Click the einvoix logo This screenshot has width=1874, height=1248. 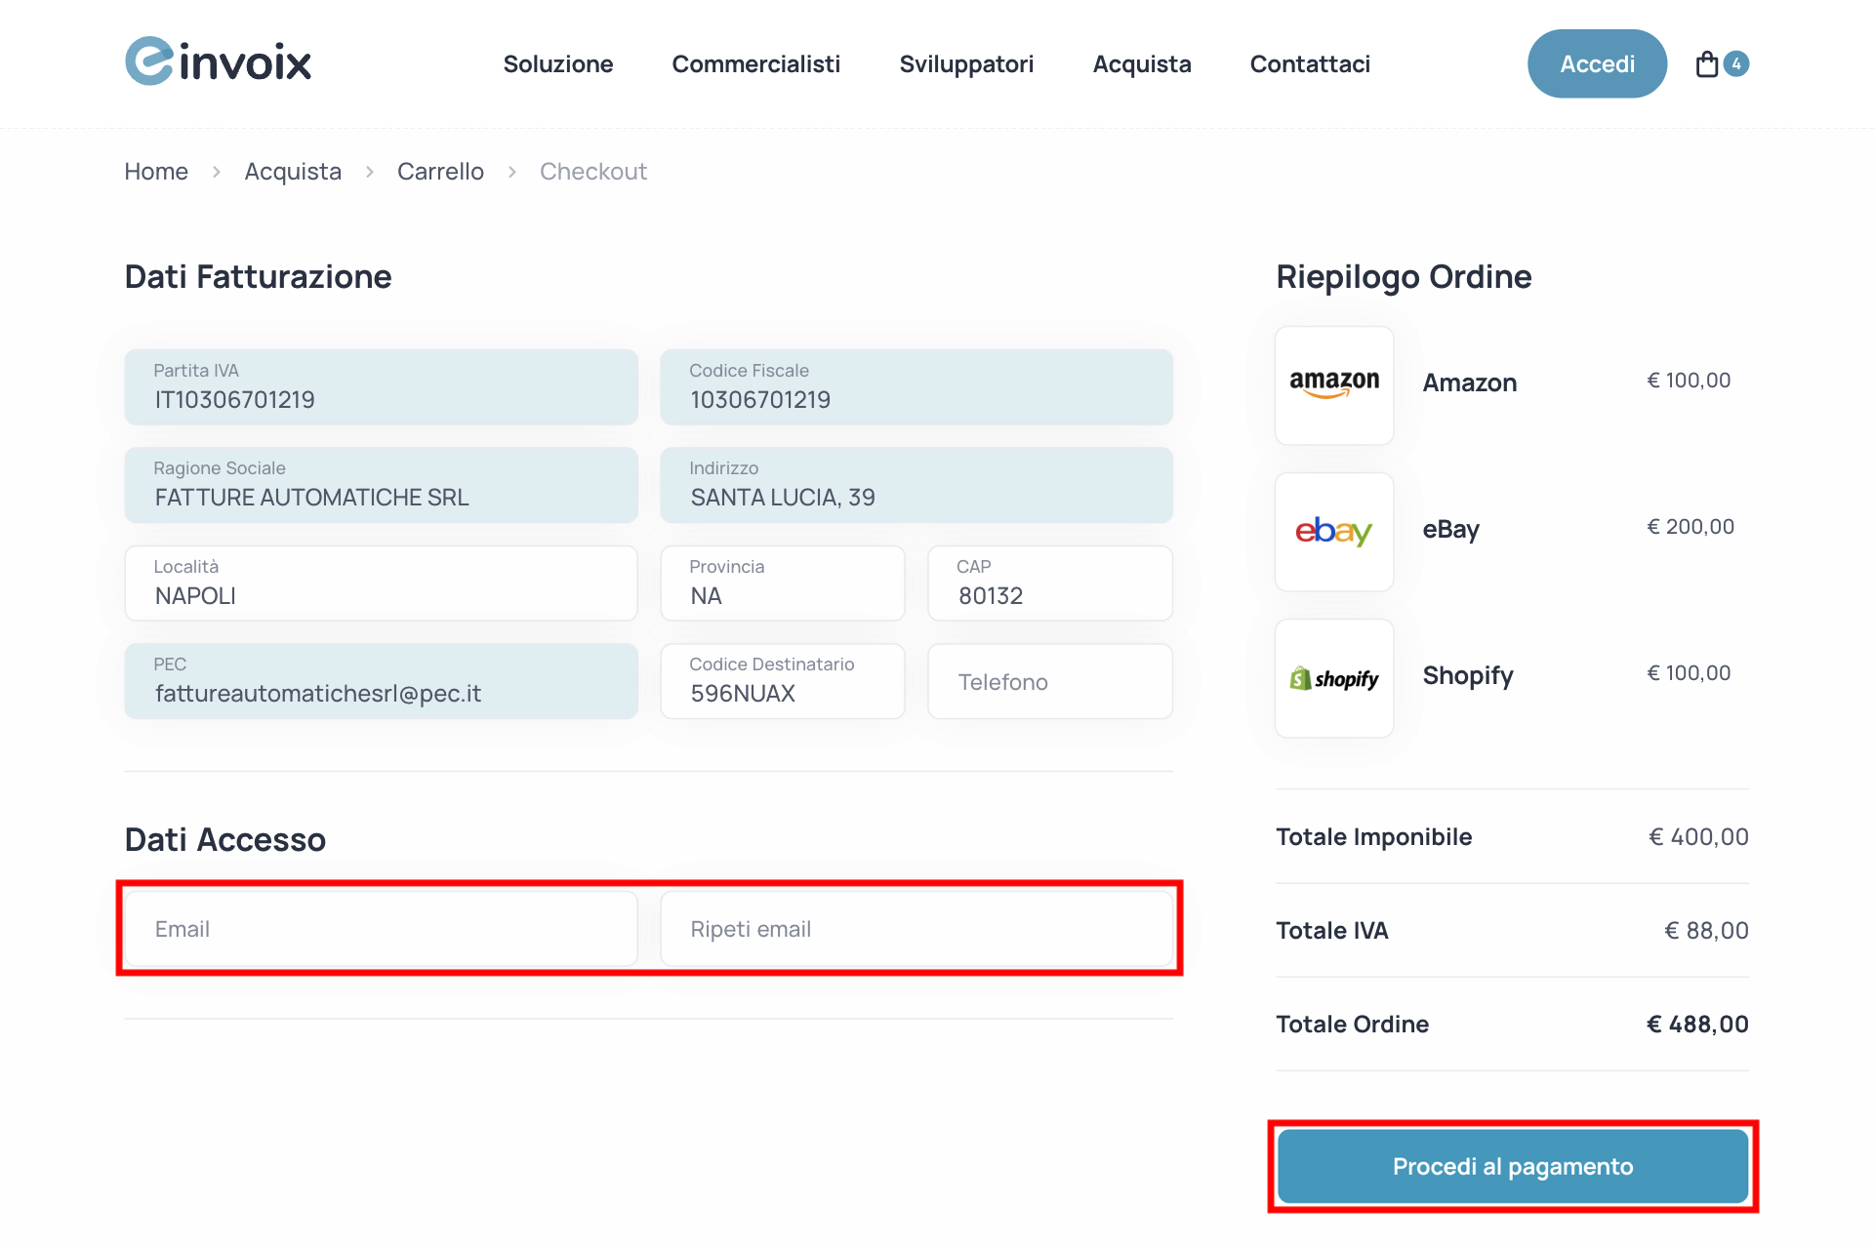[217, 61]
